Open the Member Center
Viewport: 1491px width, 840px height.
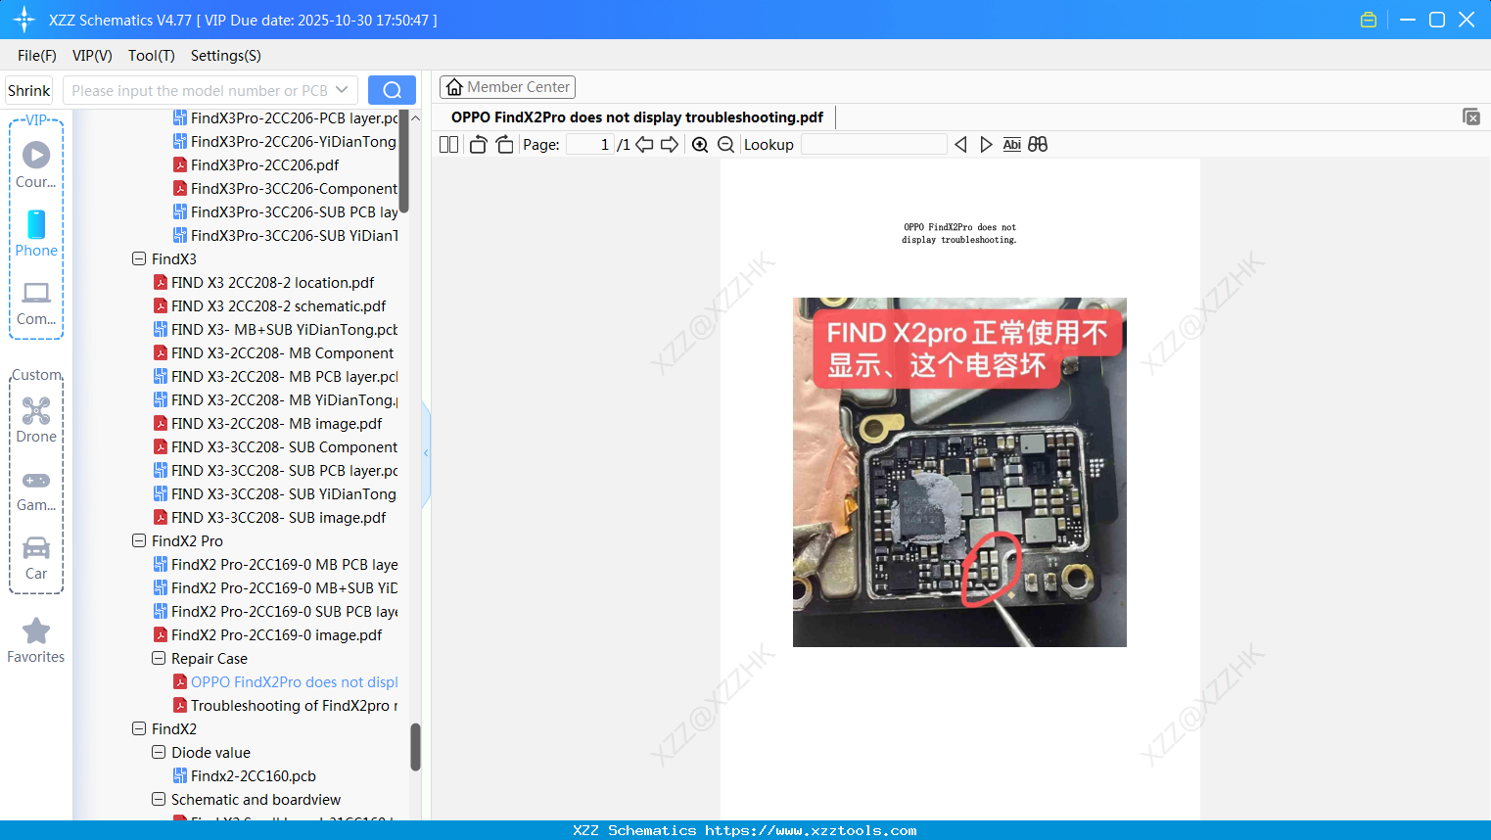(x=507, y=87)
